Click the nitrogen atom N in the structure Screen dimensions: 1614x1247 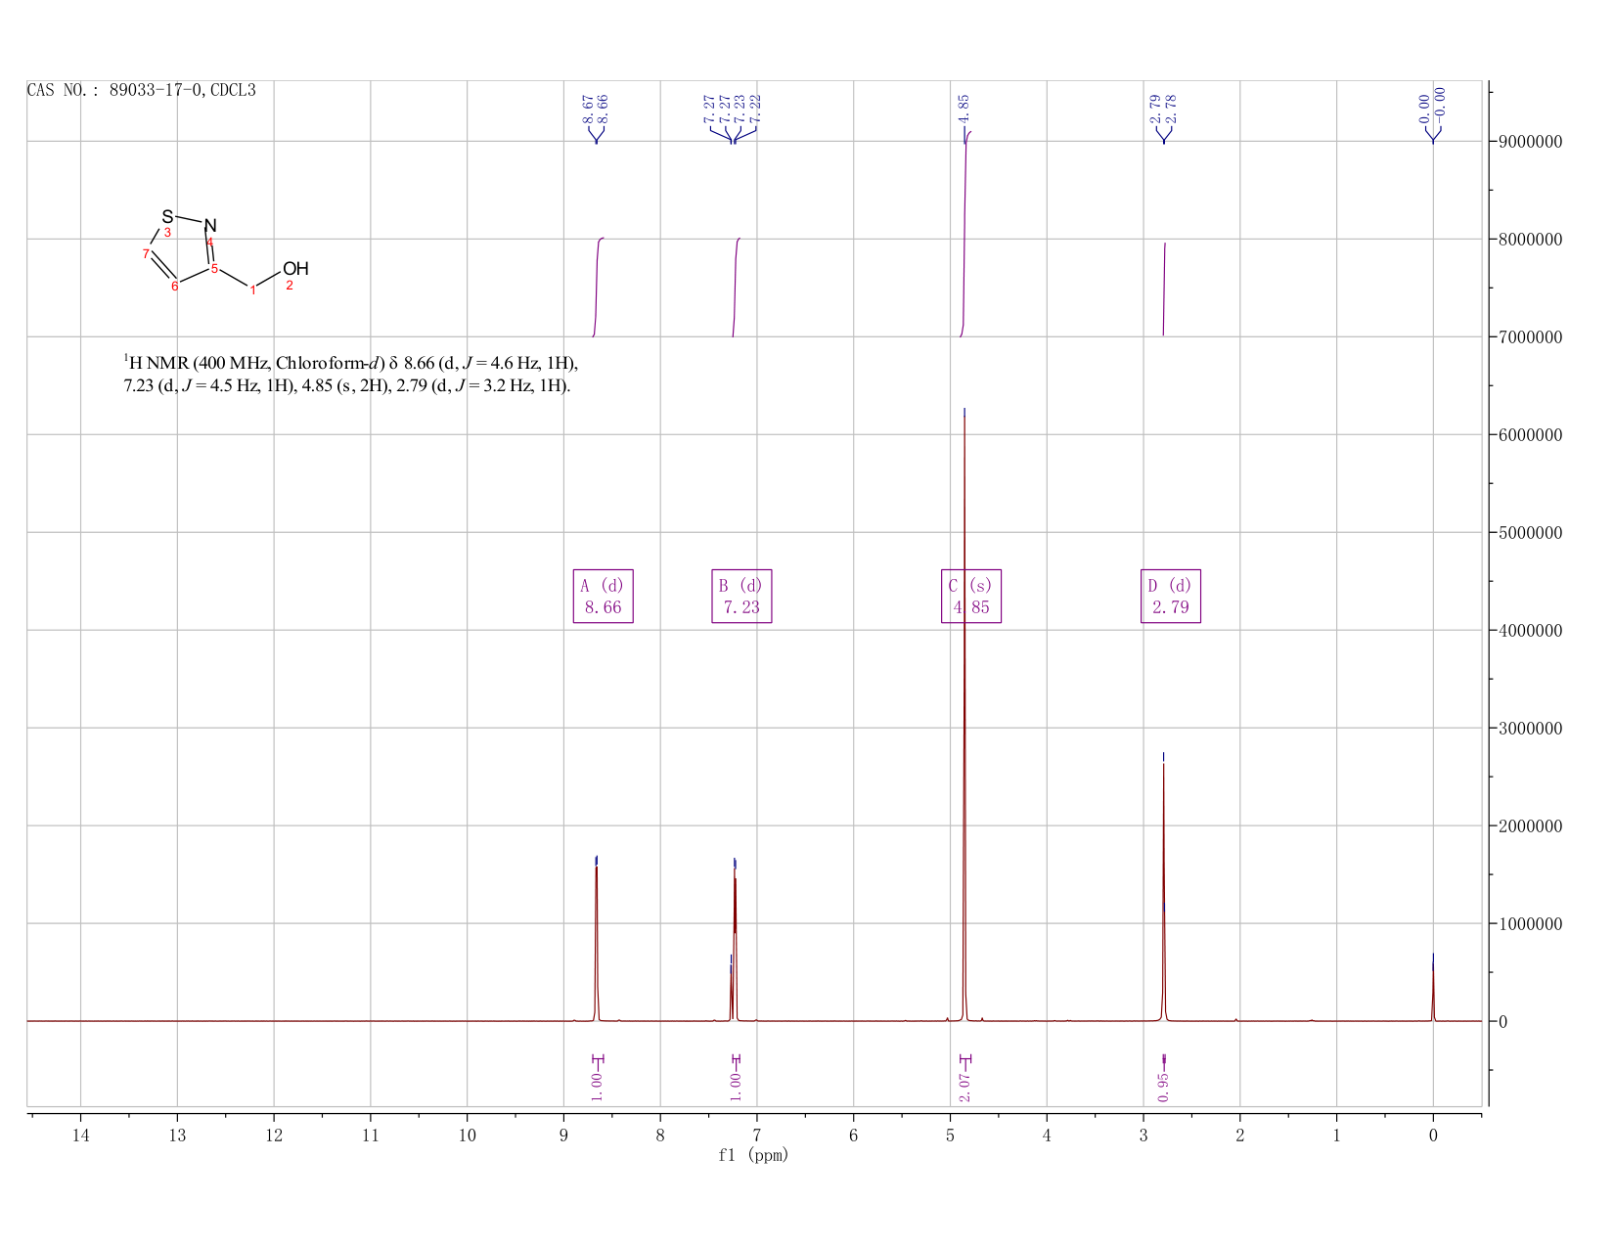[209, 226]
